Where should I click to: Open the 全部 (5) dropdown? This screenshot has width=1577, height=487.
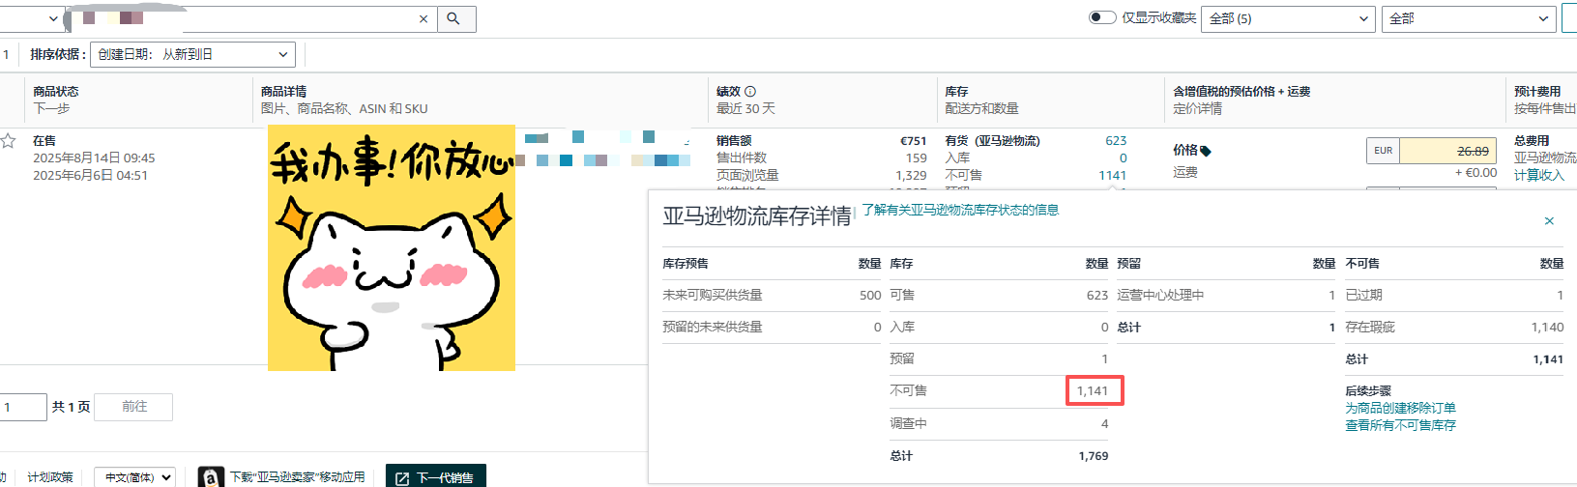(x=1288, y=18)
